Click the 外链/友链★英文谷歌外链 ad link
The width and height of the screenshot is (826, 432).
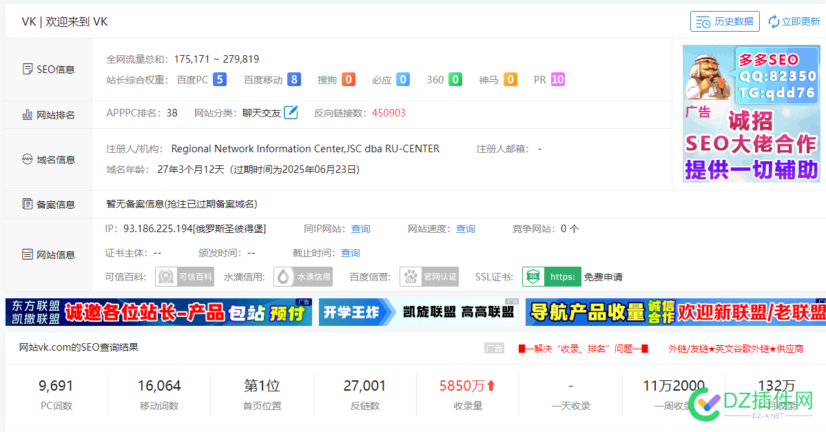(736, 349)
